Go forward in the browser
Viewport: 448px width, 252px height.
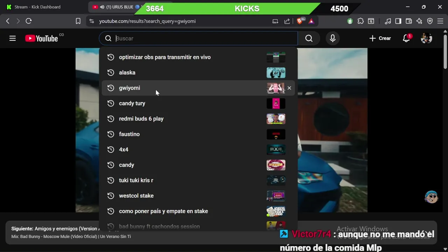click(x=18, y=21)
